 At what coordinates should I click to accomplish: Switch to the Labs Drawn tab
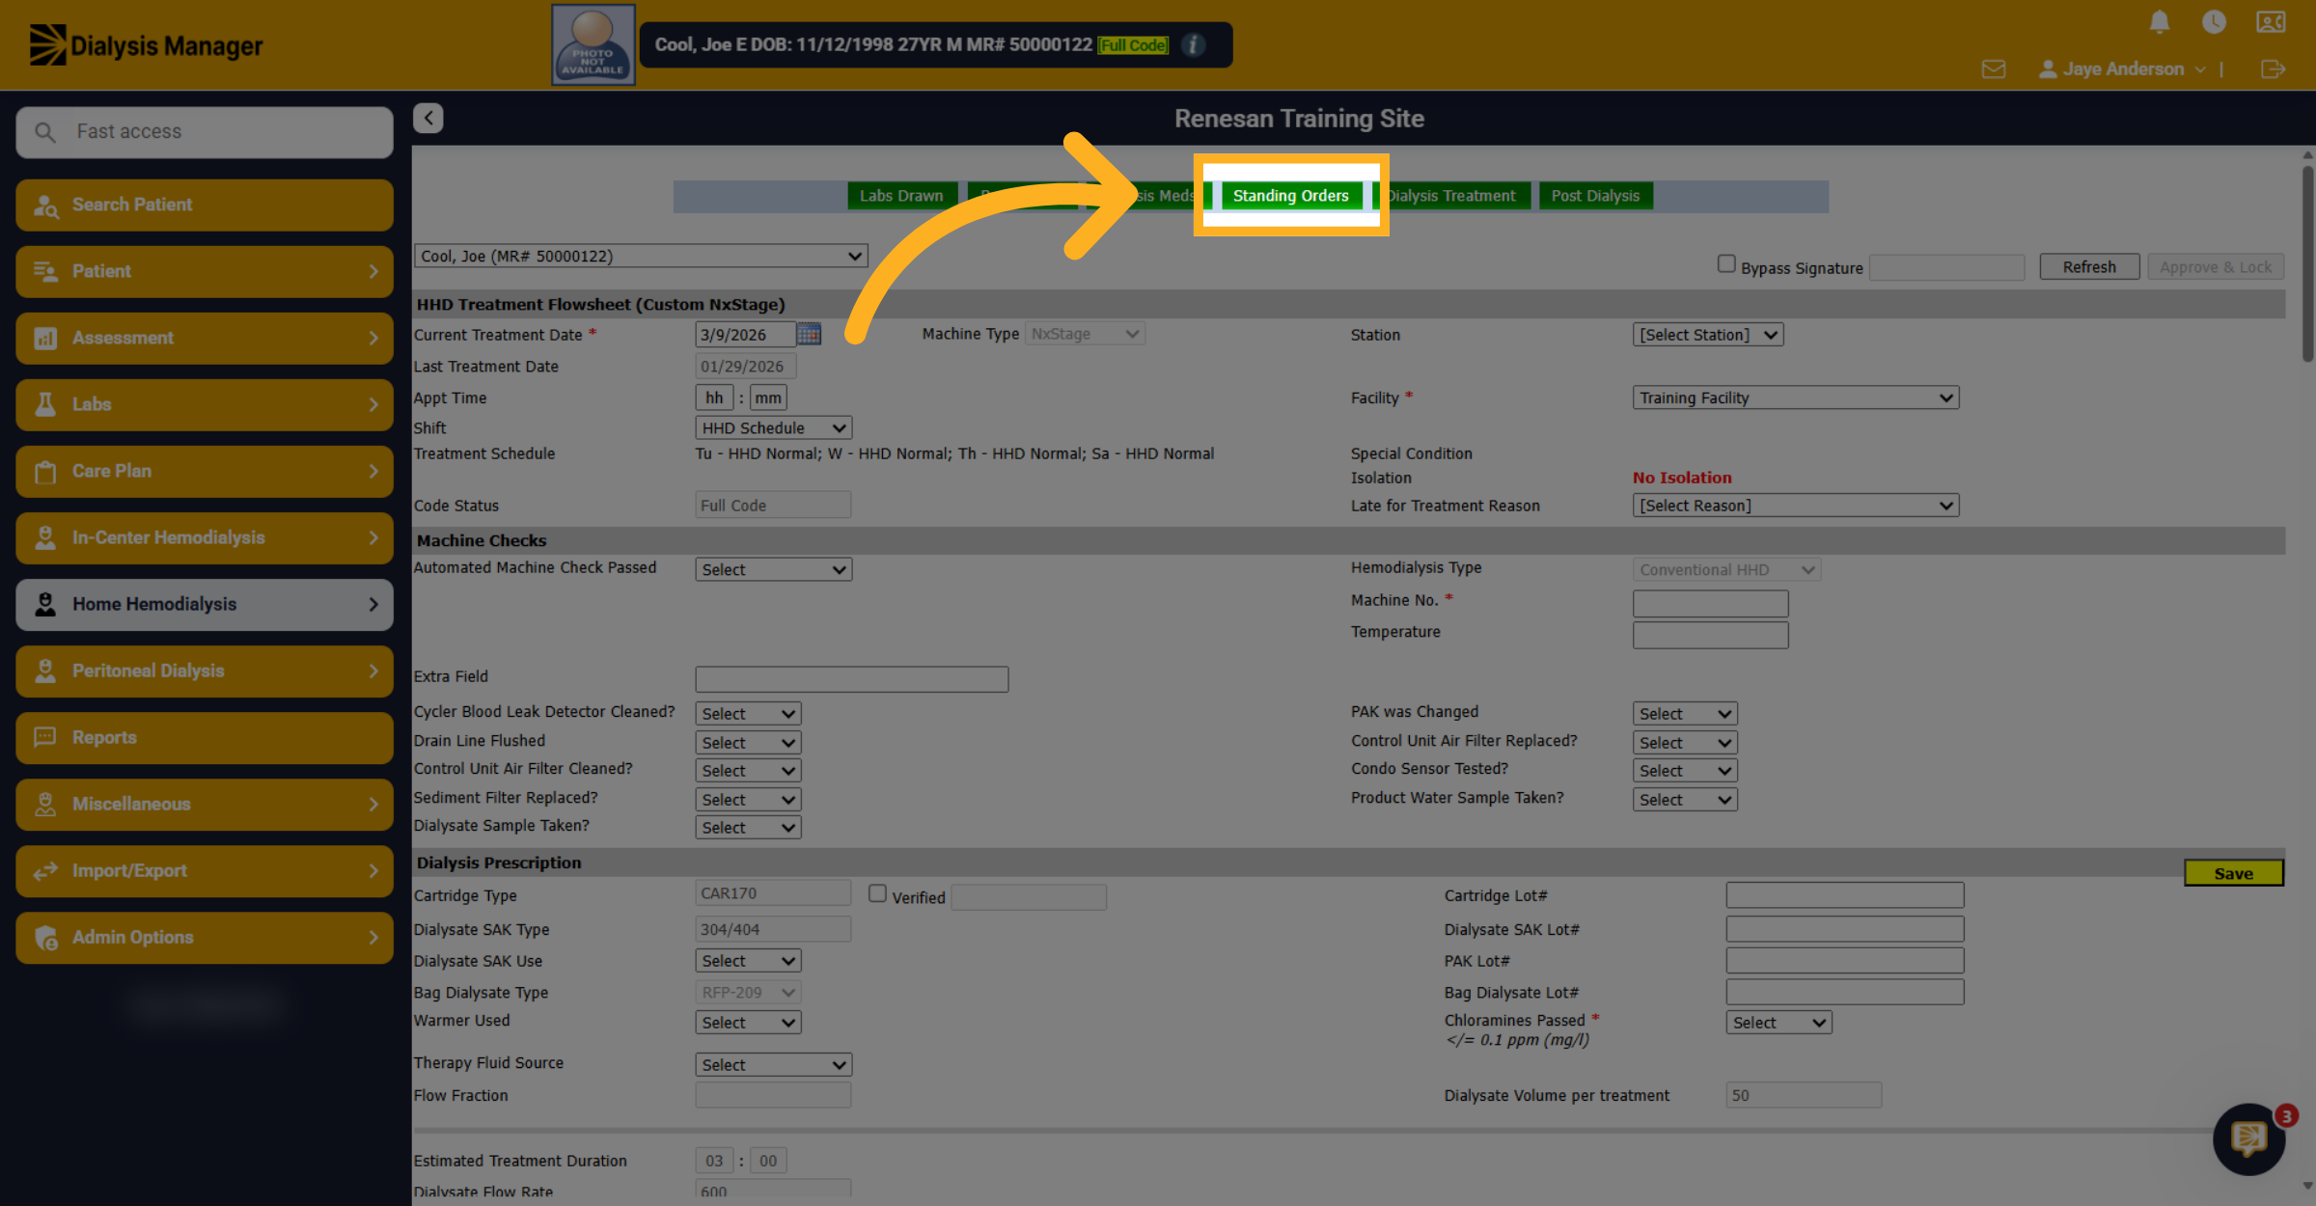pos(901,196)
